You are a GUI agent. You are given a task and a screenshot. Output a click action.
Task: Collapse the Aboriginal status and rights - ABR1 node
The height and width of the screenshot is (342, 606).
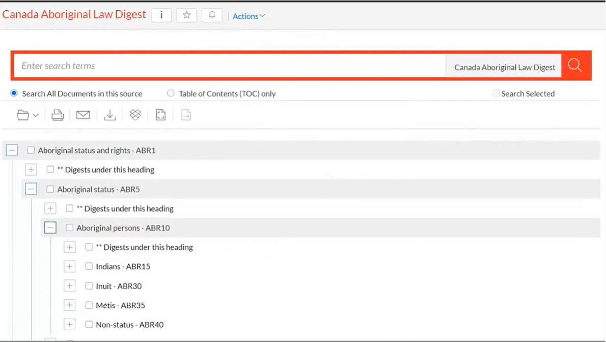click(x=12, y=150)
